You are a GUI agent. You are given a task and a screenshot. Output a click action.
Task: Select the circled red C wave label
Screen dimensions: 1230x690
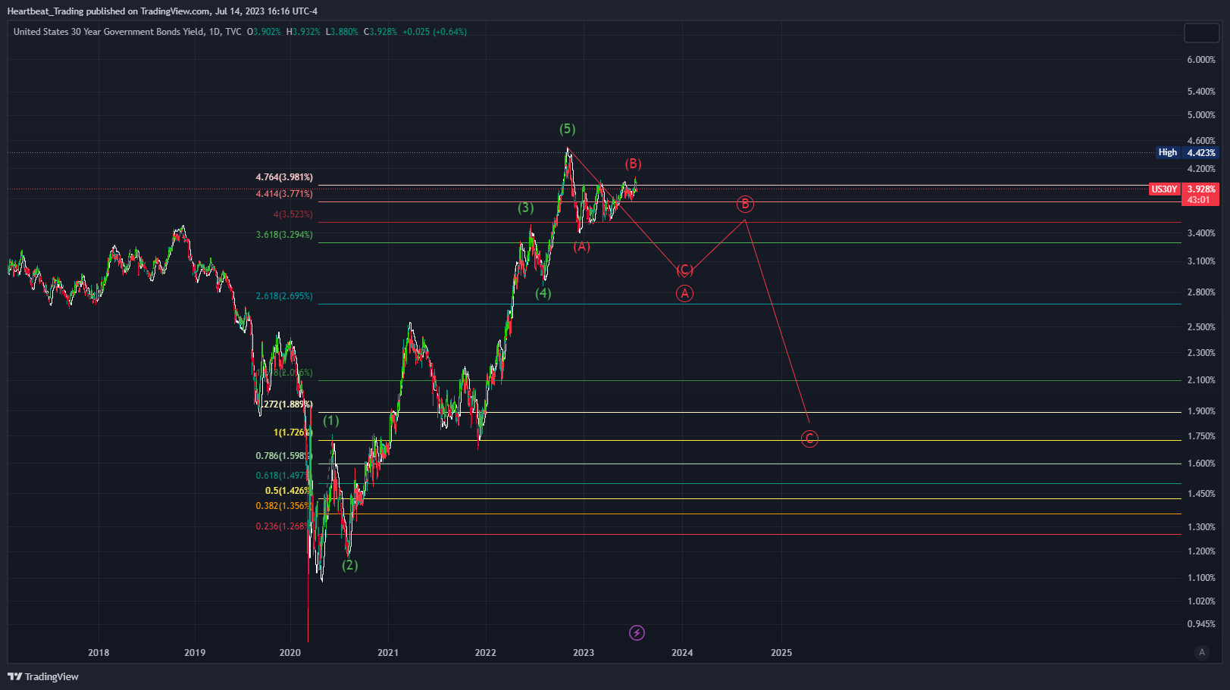coord(809,439)
